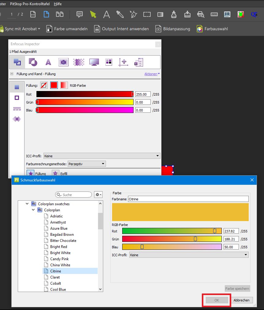This screenshot has height=310, width=264.
Task: Select the overlapping diamonds overprint sub-tab
Action: pos(17,119)
